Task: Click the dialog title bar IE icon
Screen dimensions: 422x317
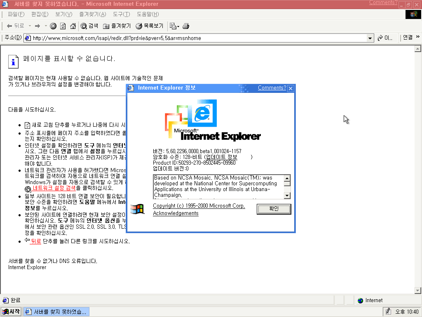Action: (x=131, y=88)
